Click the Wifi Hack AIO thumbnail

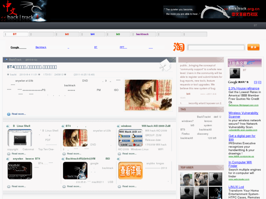pos(131,138)
